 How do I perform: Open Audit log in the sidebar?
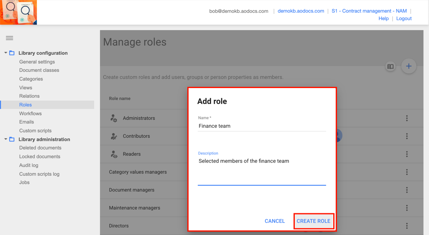coord(29,165)
